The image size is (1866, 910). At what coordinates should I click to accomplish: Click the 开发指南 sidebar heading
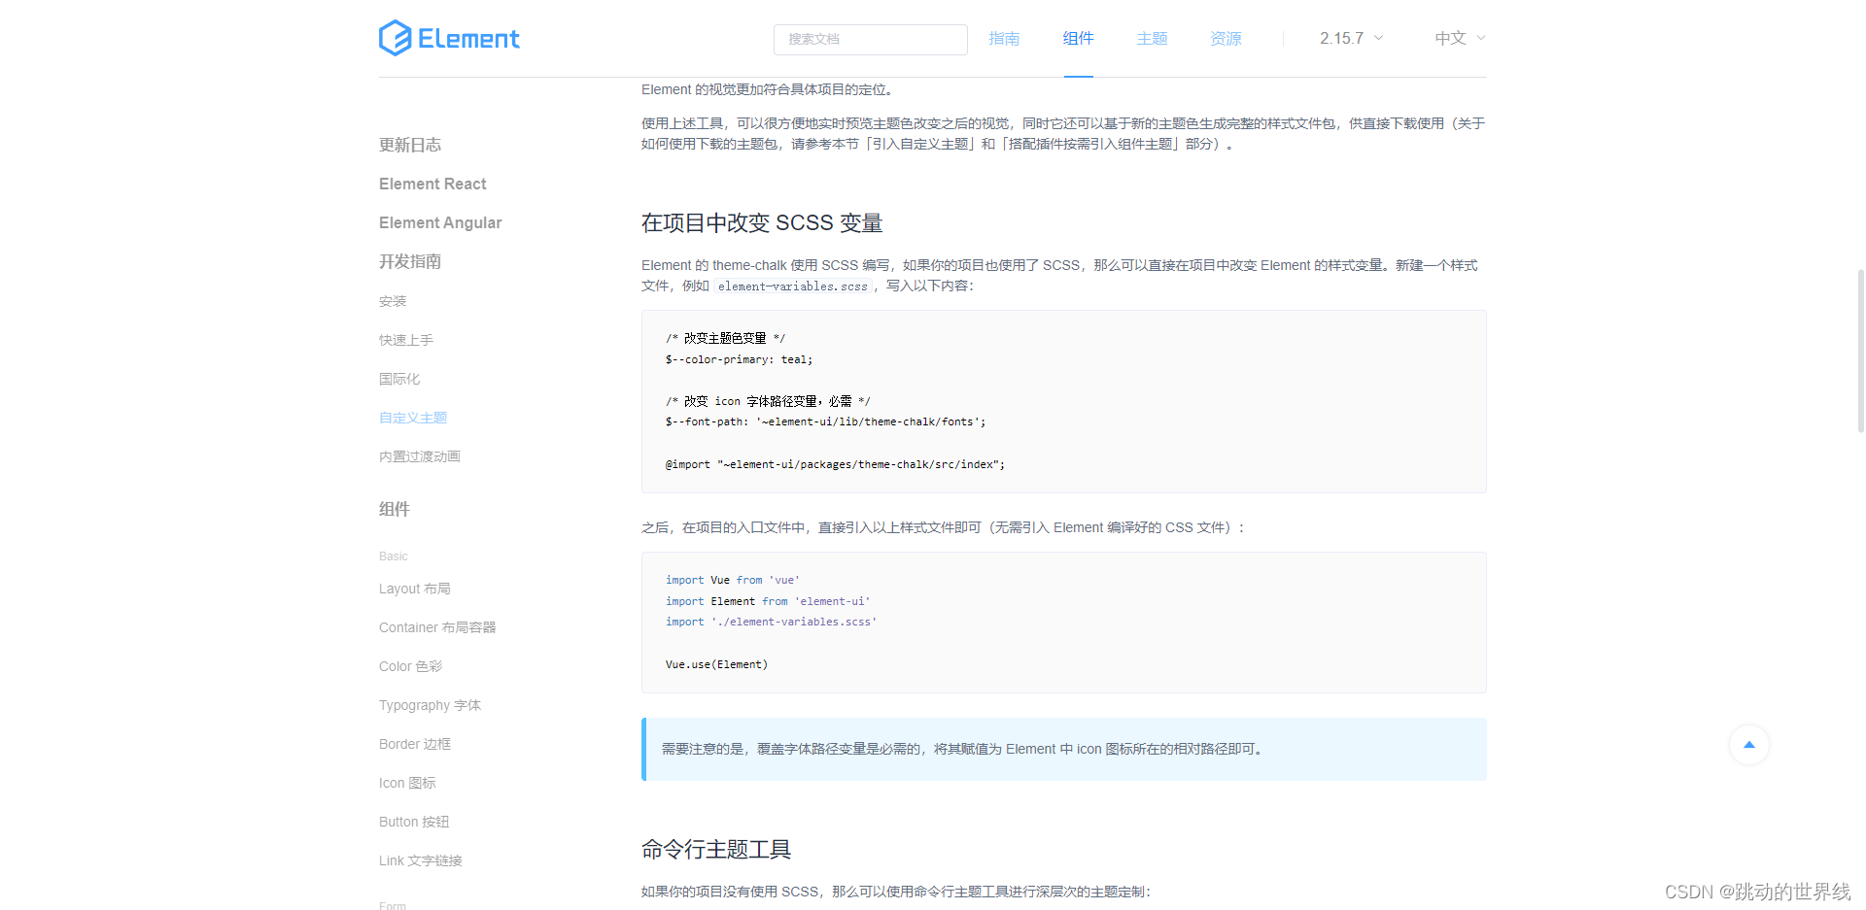click(410, 261)
